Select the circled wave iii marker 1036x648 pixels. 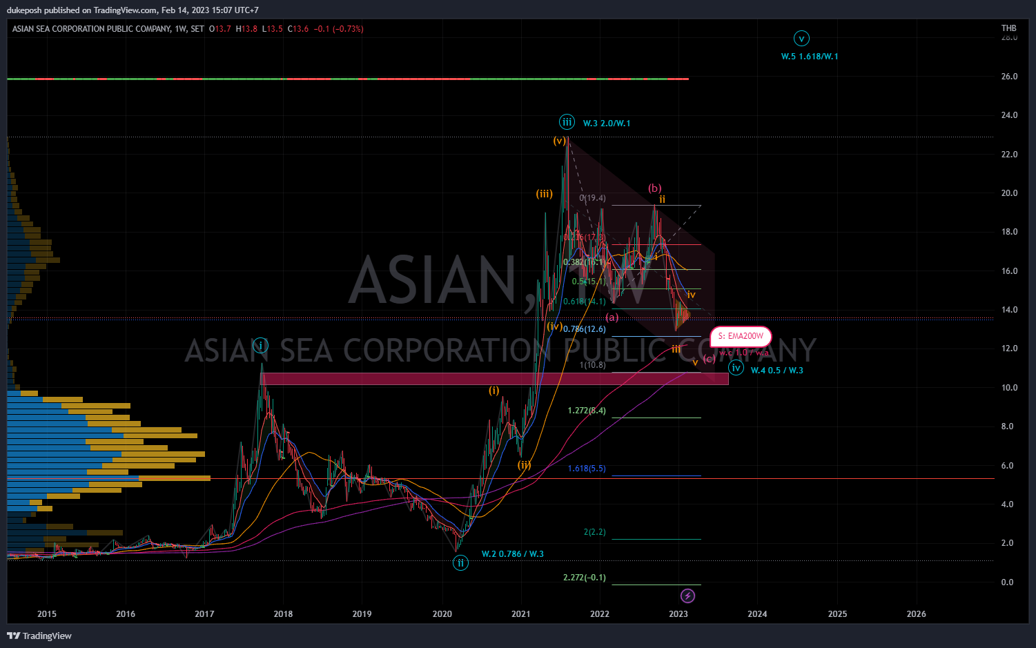tap(567, 122)
